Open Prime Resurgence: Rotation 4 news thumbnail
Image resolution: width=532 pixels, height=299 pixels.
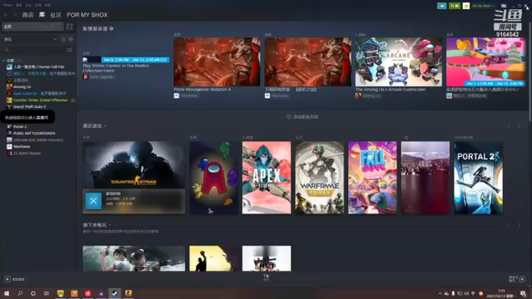click(217, 62)
